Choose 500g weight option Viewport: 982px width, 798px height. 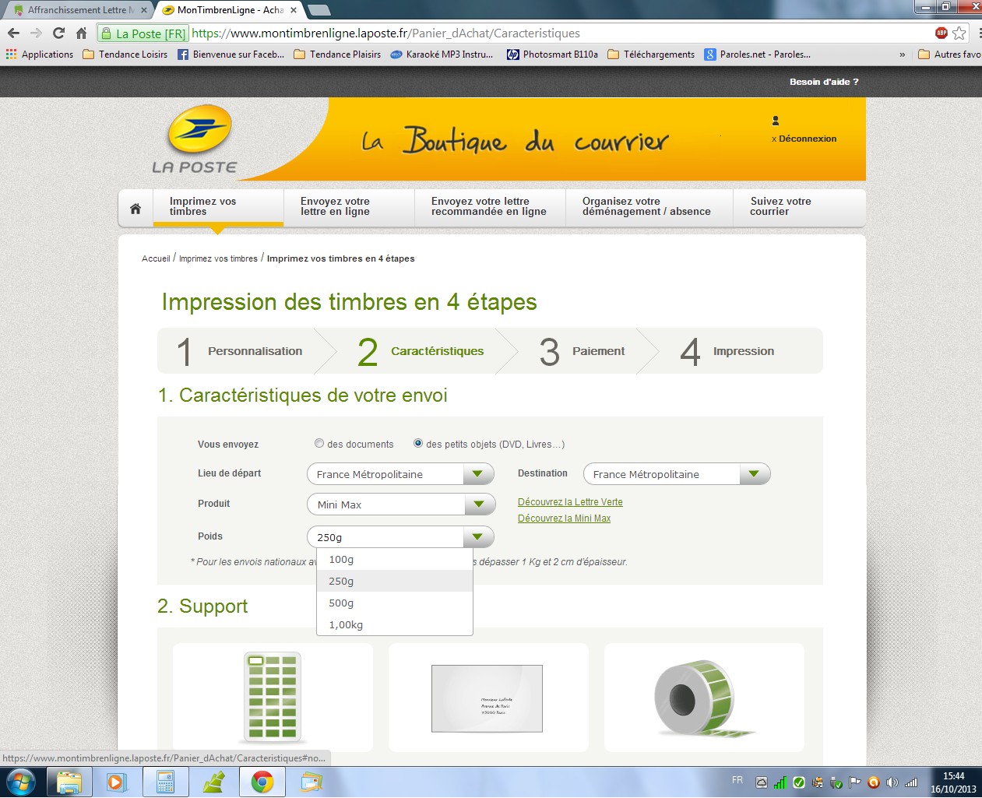click(395, 603)
